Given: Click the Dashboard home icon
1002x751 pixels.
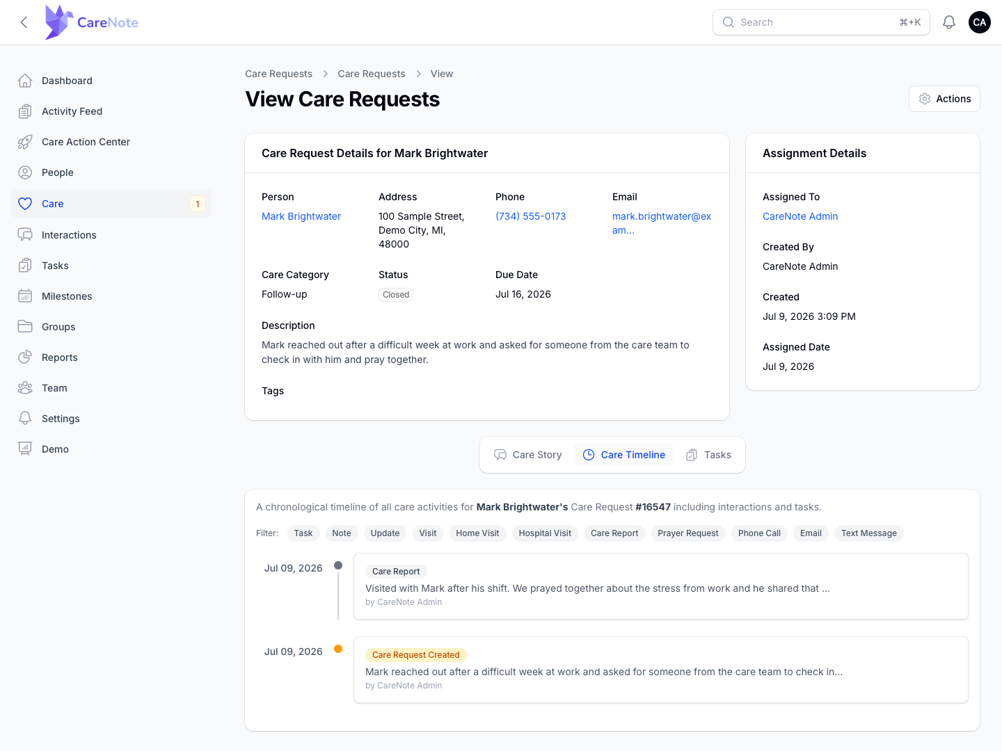Looking at the screenshot, I should coord(25,81).
